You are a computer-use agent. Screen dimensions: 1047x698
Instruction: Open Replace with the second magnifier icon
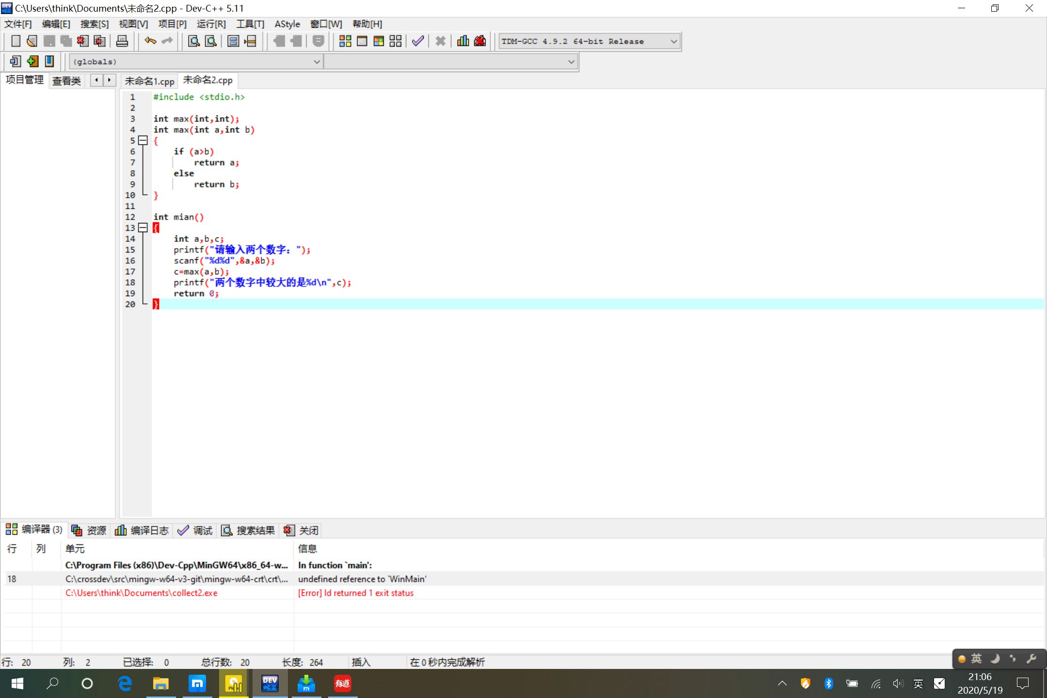[211, 41]
